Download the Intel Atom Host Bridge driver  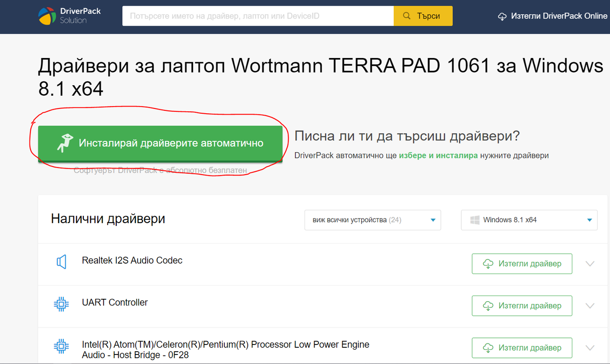(522, 348)
